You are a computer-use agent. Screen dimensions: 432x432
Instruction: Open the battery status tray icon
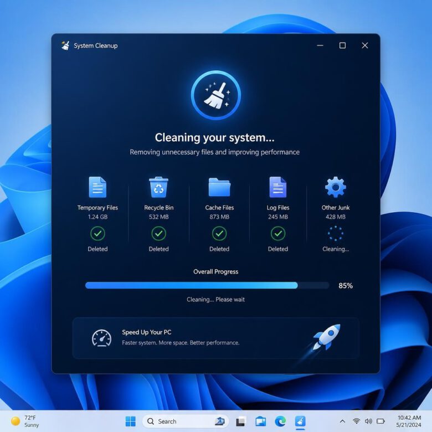(380, 421)
